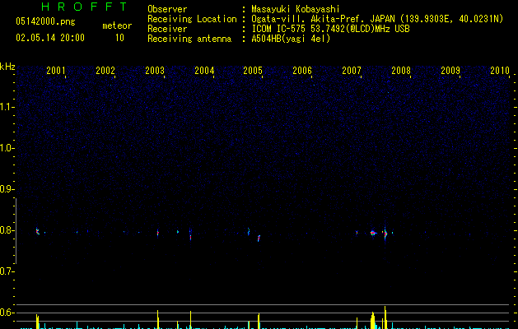518x329 pixels.
Task: Click the HROFFT title text
Action: tap(85, 7)
